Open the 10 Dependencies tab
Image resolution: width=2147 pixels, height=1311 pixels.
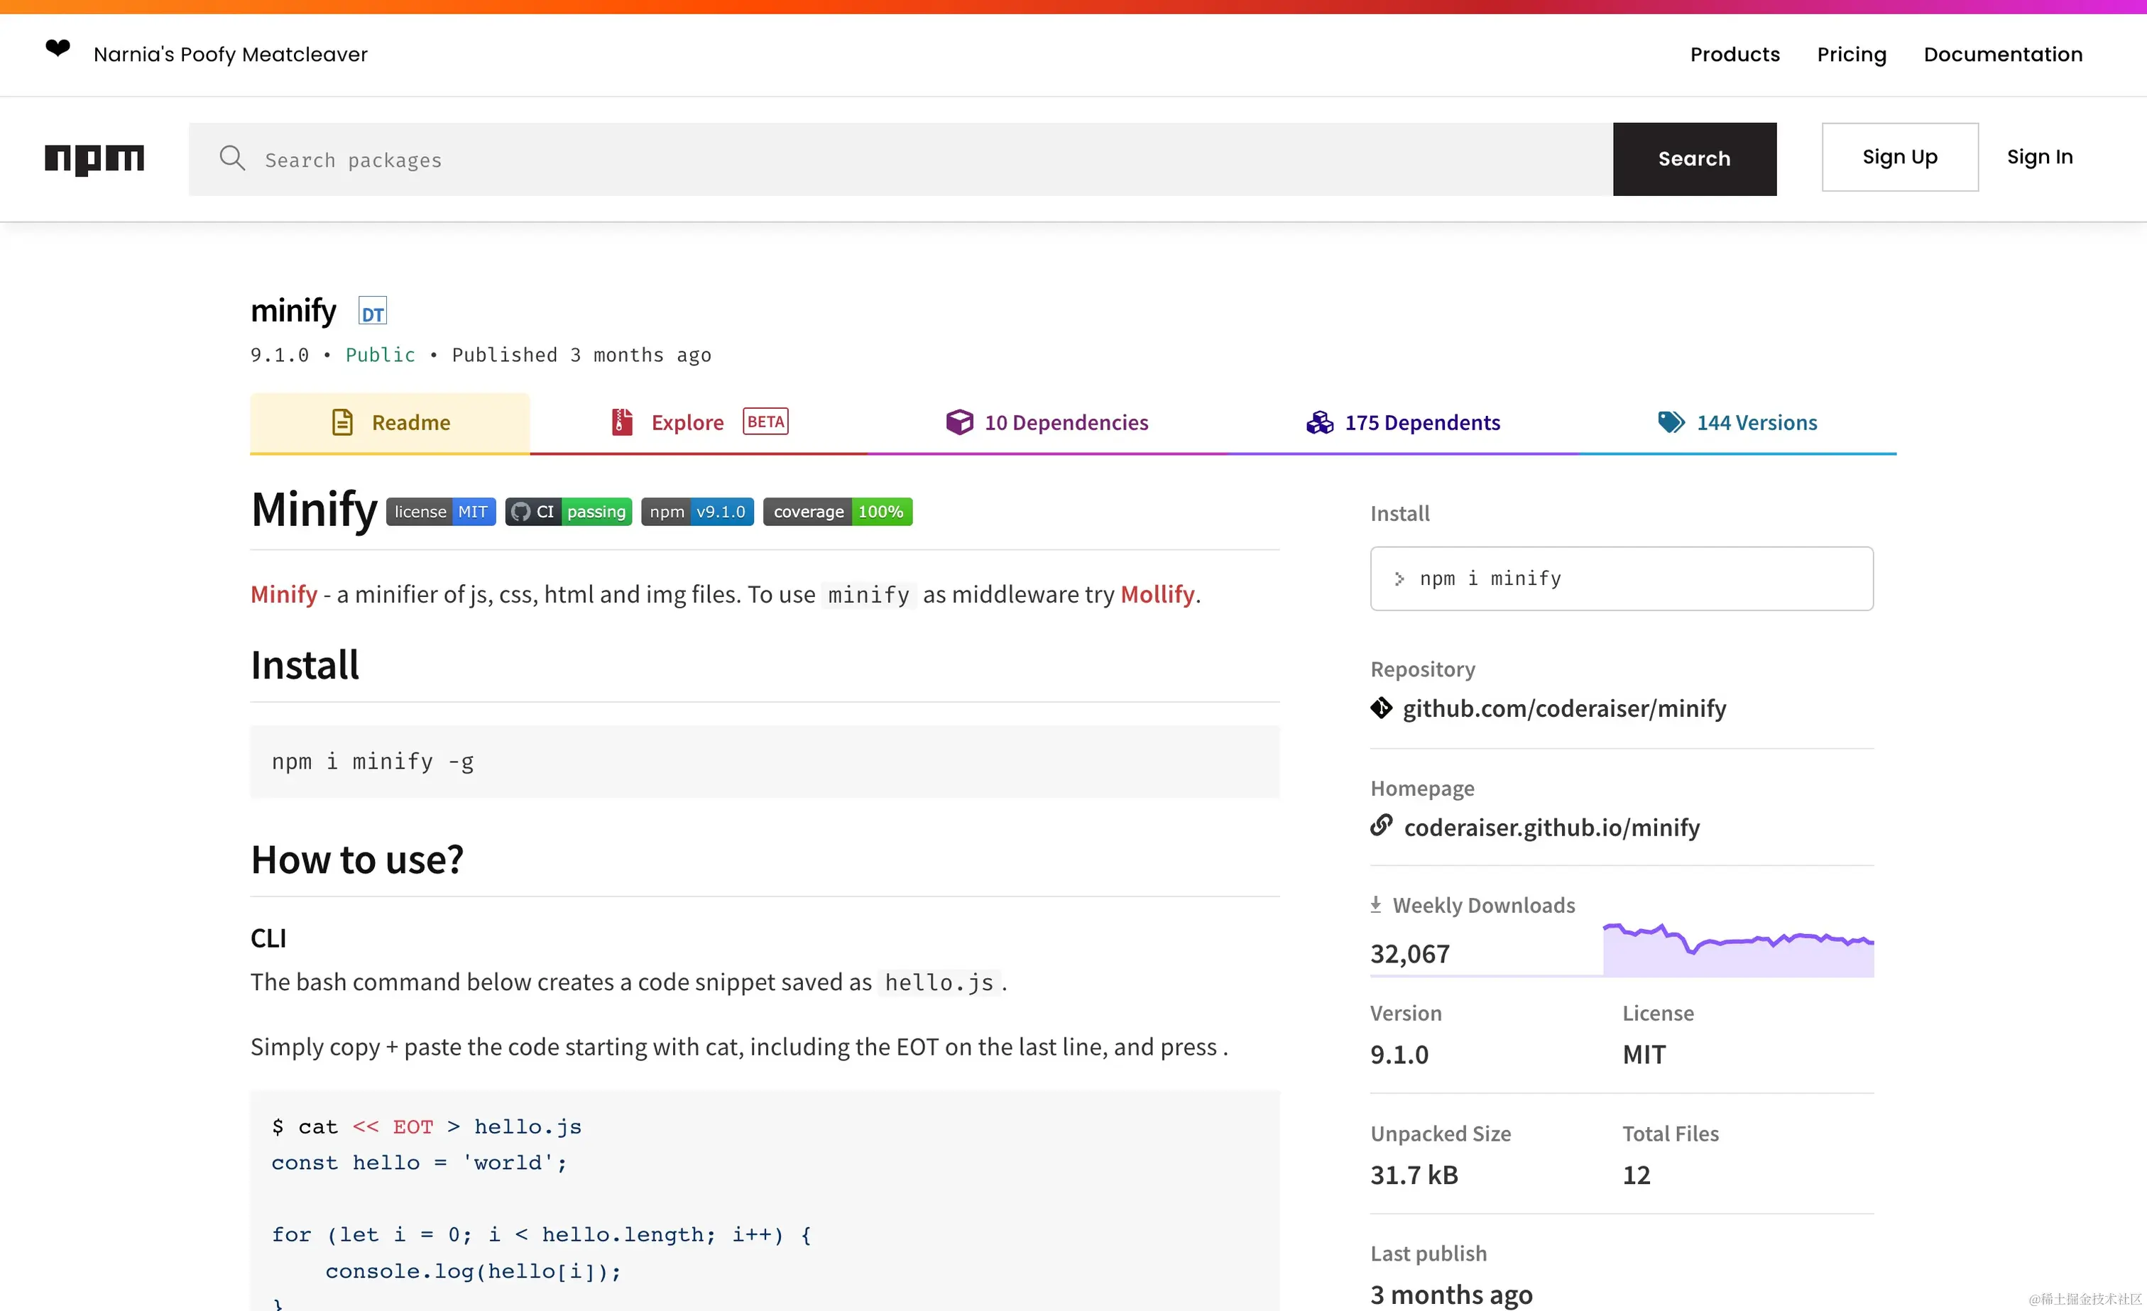(x=1047, y=423)
